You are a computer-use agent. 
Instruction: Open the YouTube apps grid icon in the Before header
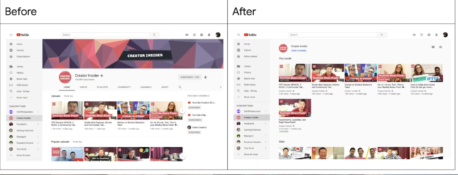pos(194,35)
